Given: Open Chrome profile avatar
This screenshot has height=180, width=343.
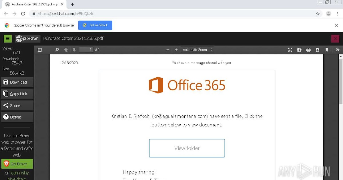Looking at the screenshot, I should click(328, 14).
